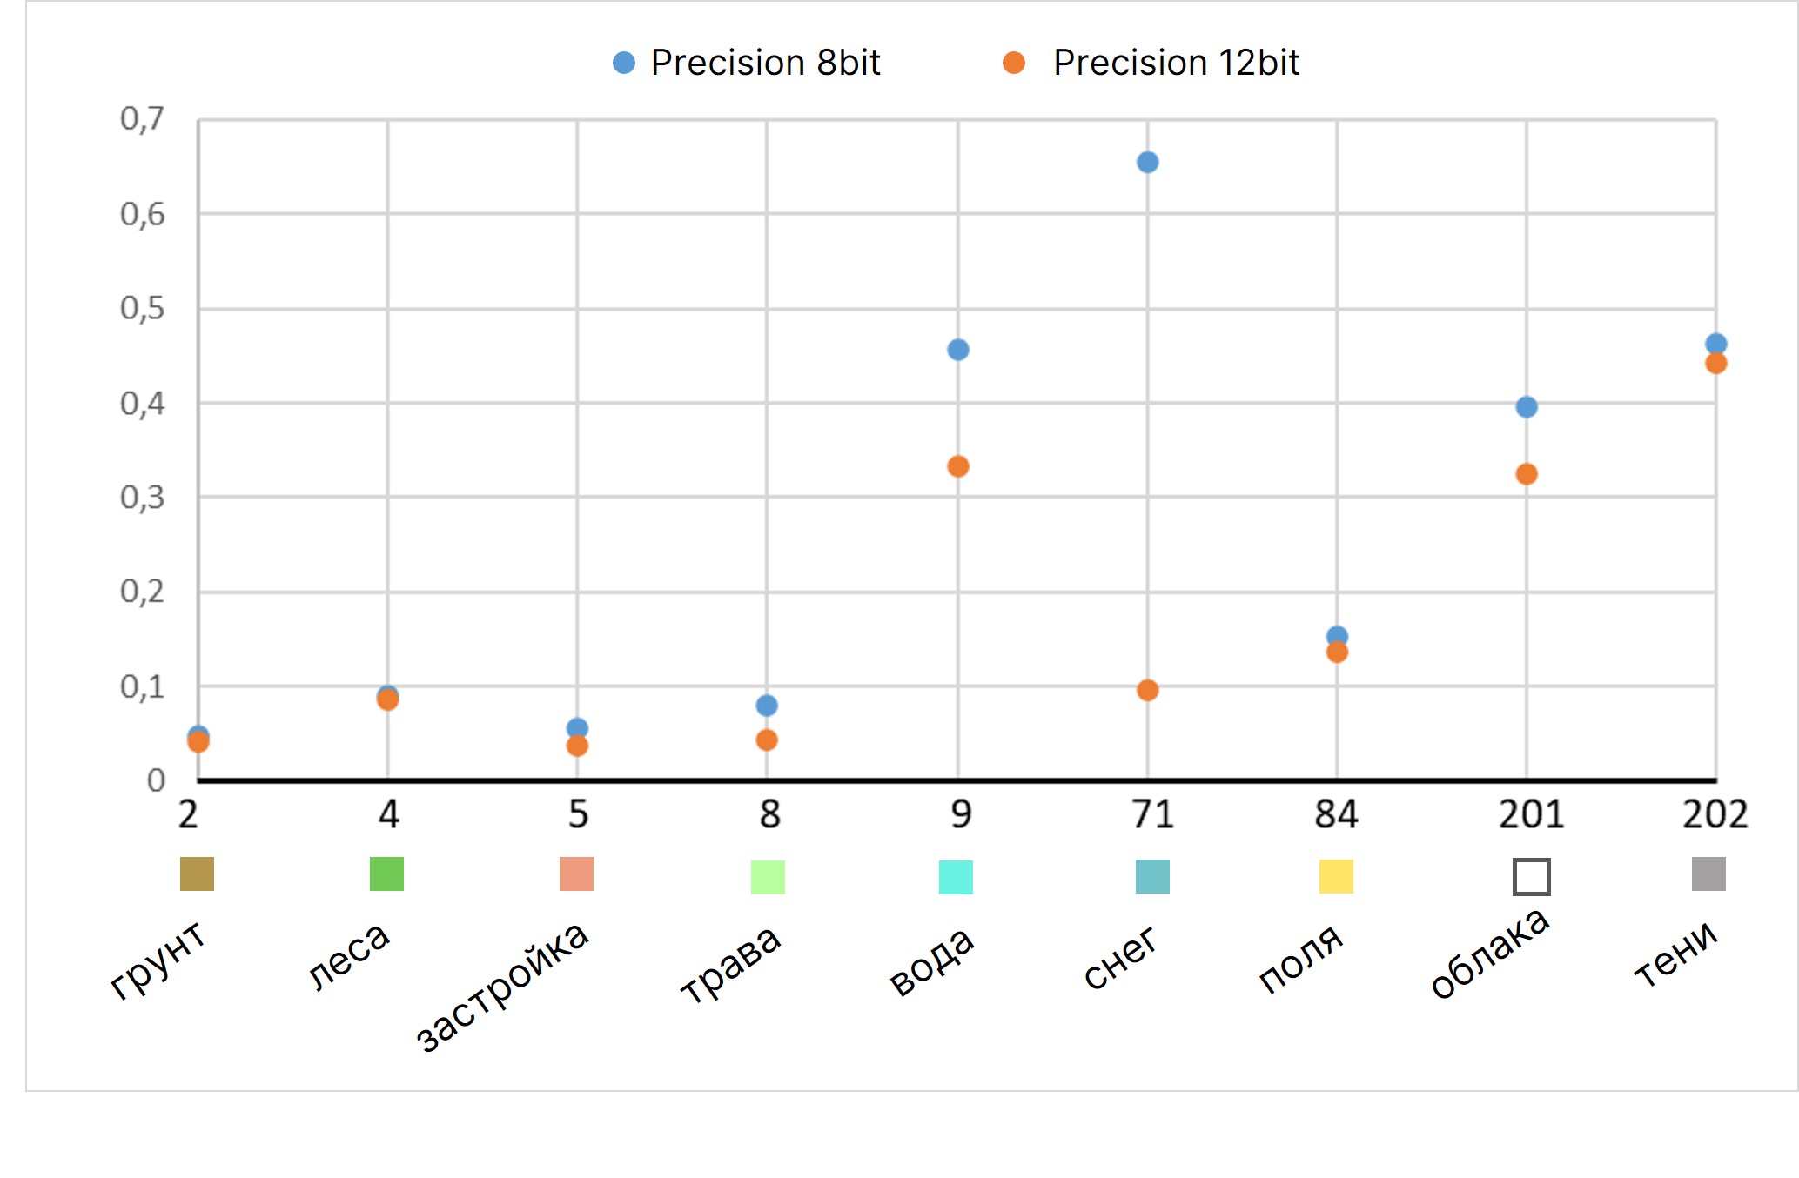Click the empty облака outlined square
This screenshot has height=1178, width=1799.
1531,876
